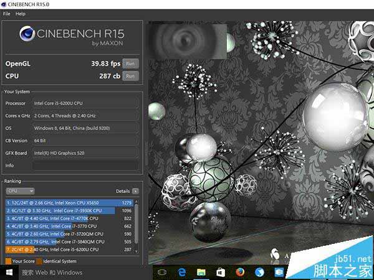Viewport: 374px width, 280px height.
Task: Select ranking row Core i7-3840QM CPU
Action: [x=69, y=241]
